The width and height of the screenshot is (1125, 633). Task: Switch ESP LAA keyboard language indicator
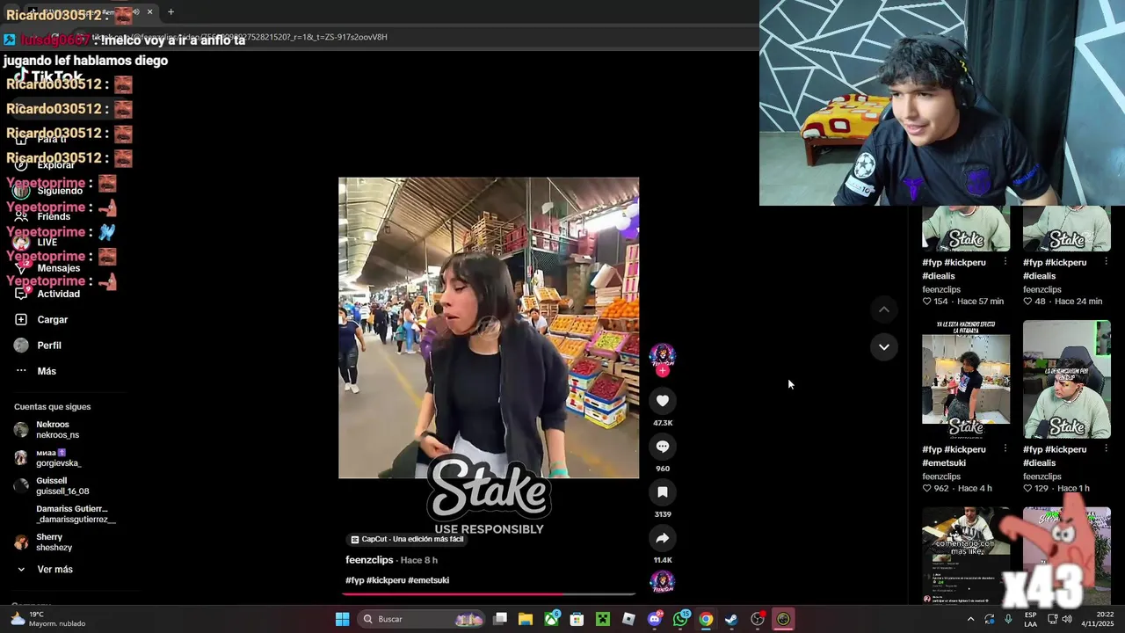1031,619
